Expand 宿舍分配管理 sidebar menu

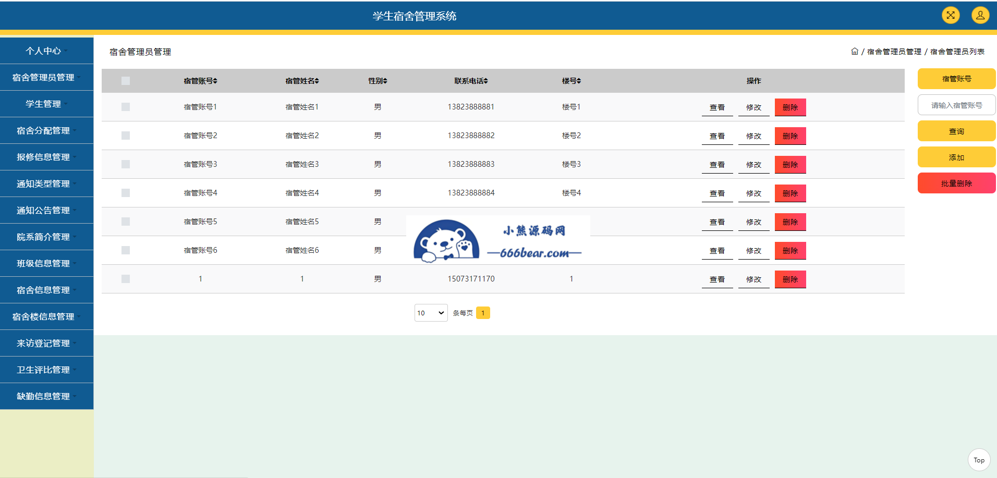(47, 130)
